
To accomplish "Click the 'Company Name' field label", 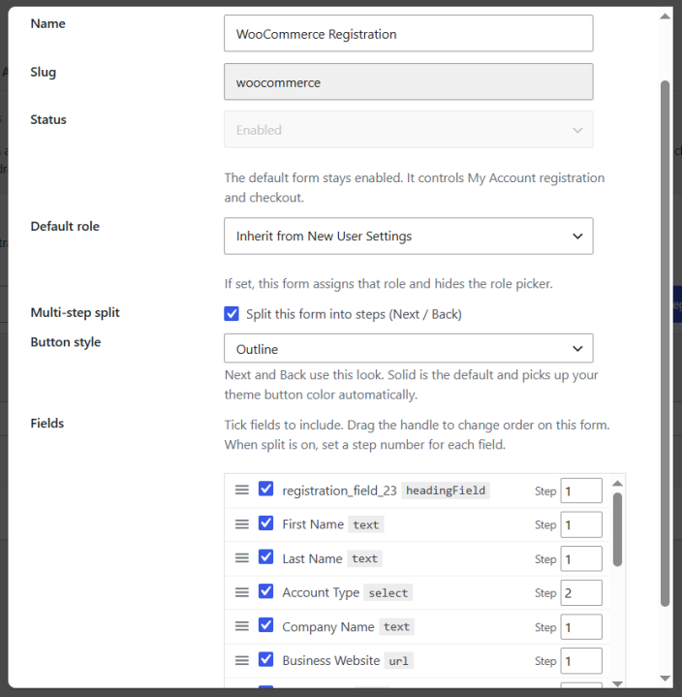I will pos(328,627).
